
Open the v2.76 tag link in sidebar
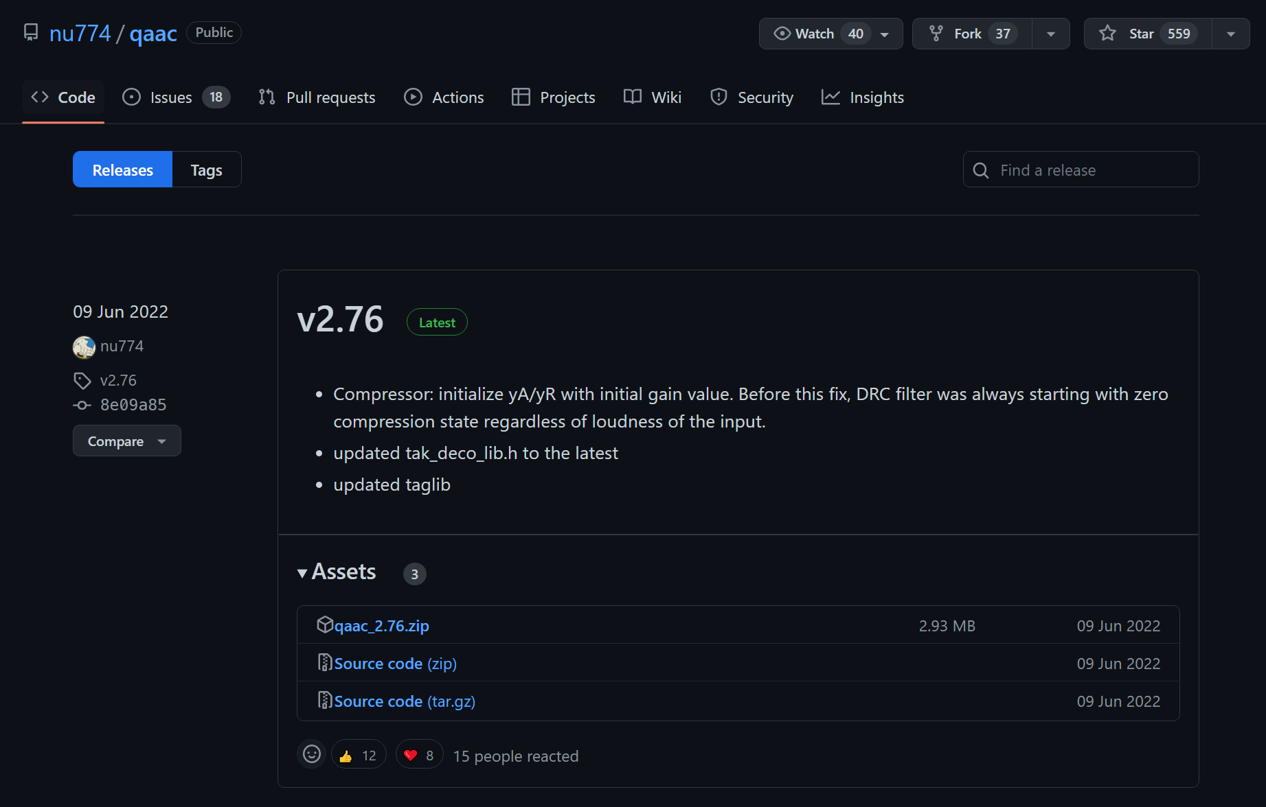[118, 380]
